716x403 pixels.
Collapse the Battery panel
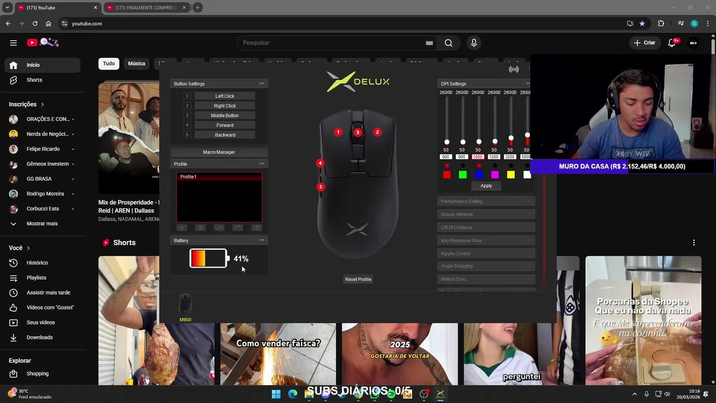(x=261, y=240)
